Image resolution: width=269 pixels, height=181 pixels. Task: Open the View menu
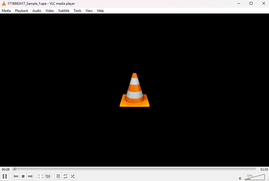(x=89, y=11)
